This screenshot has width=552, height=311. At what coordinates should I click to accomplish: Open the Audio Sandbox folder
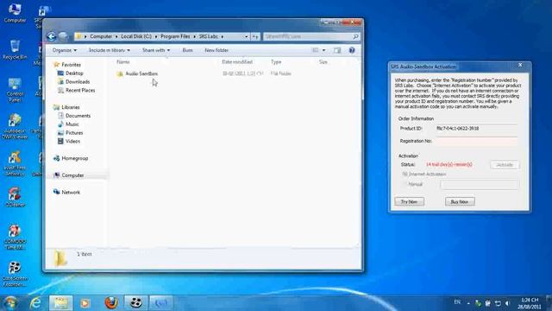[141, 73]
